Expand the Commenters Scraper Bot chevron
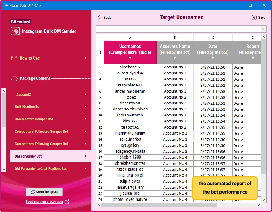272x212 pixels. click(x=85, y=119)
